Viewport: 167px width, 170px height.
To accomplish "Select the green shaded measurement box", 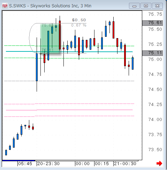I will coord(50,38).
